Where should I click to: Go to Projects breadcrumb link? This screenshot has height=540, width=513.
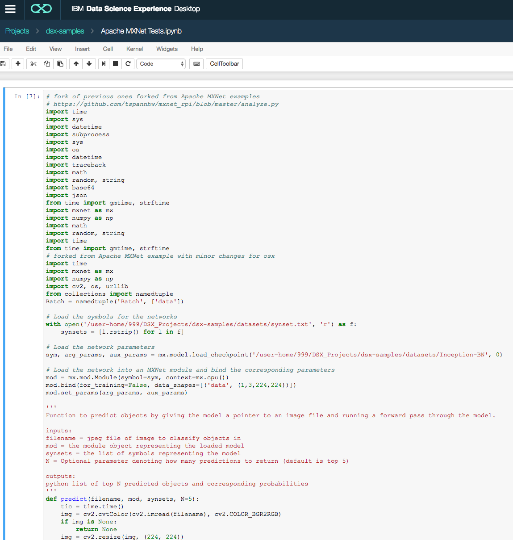point(17,31)
